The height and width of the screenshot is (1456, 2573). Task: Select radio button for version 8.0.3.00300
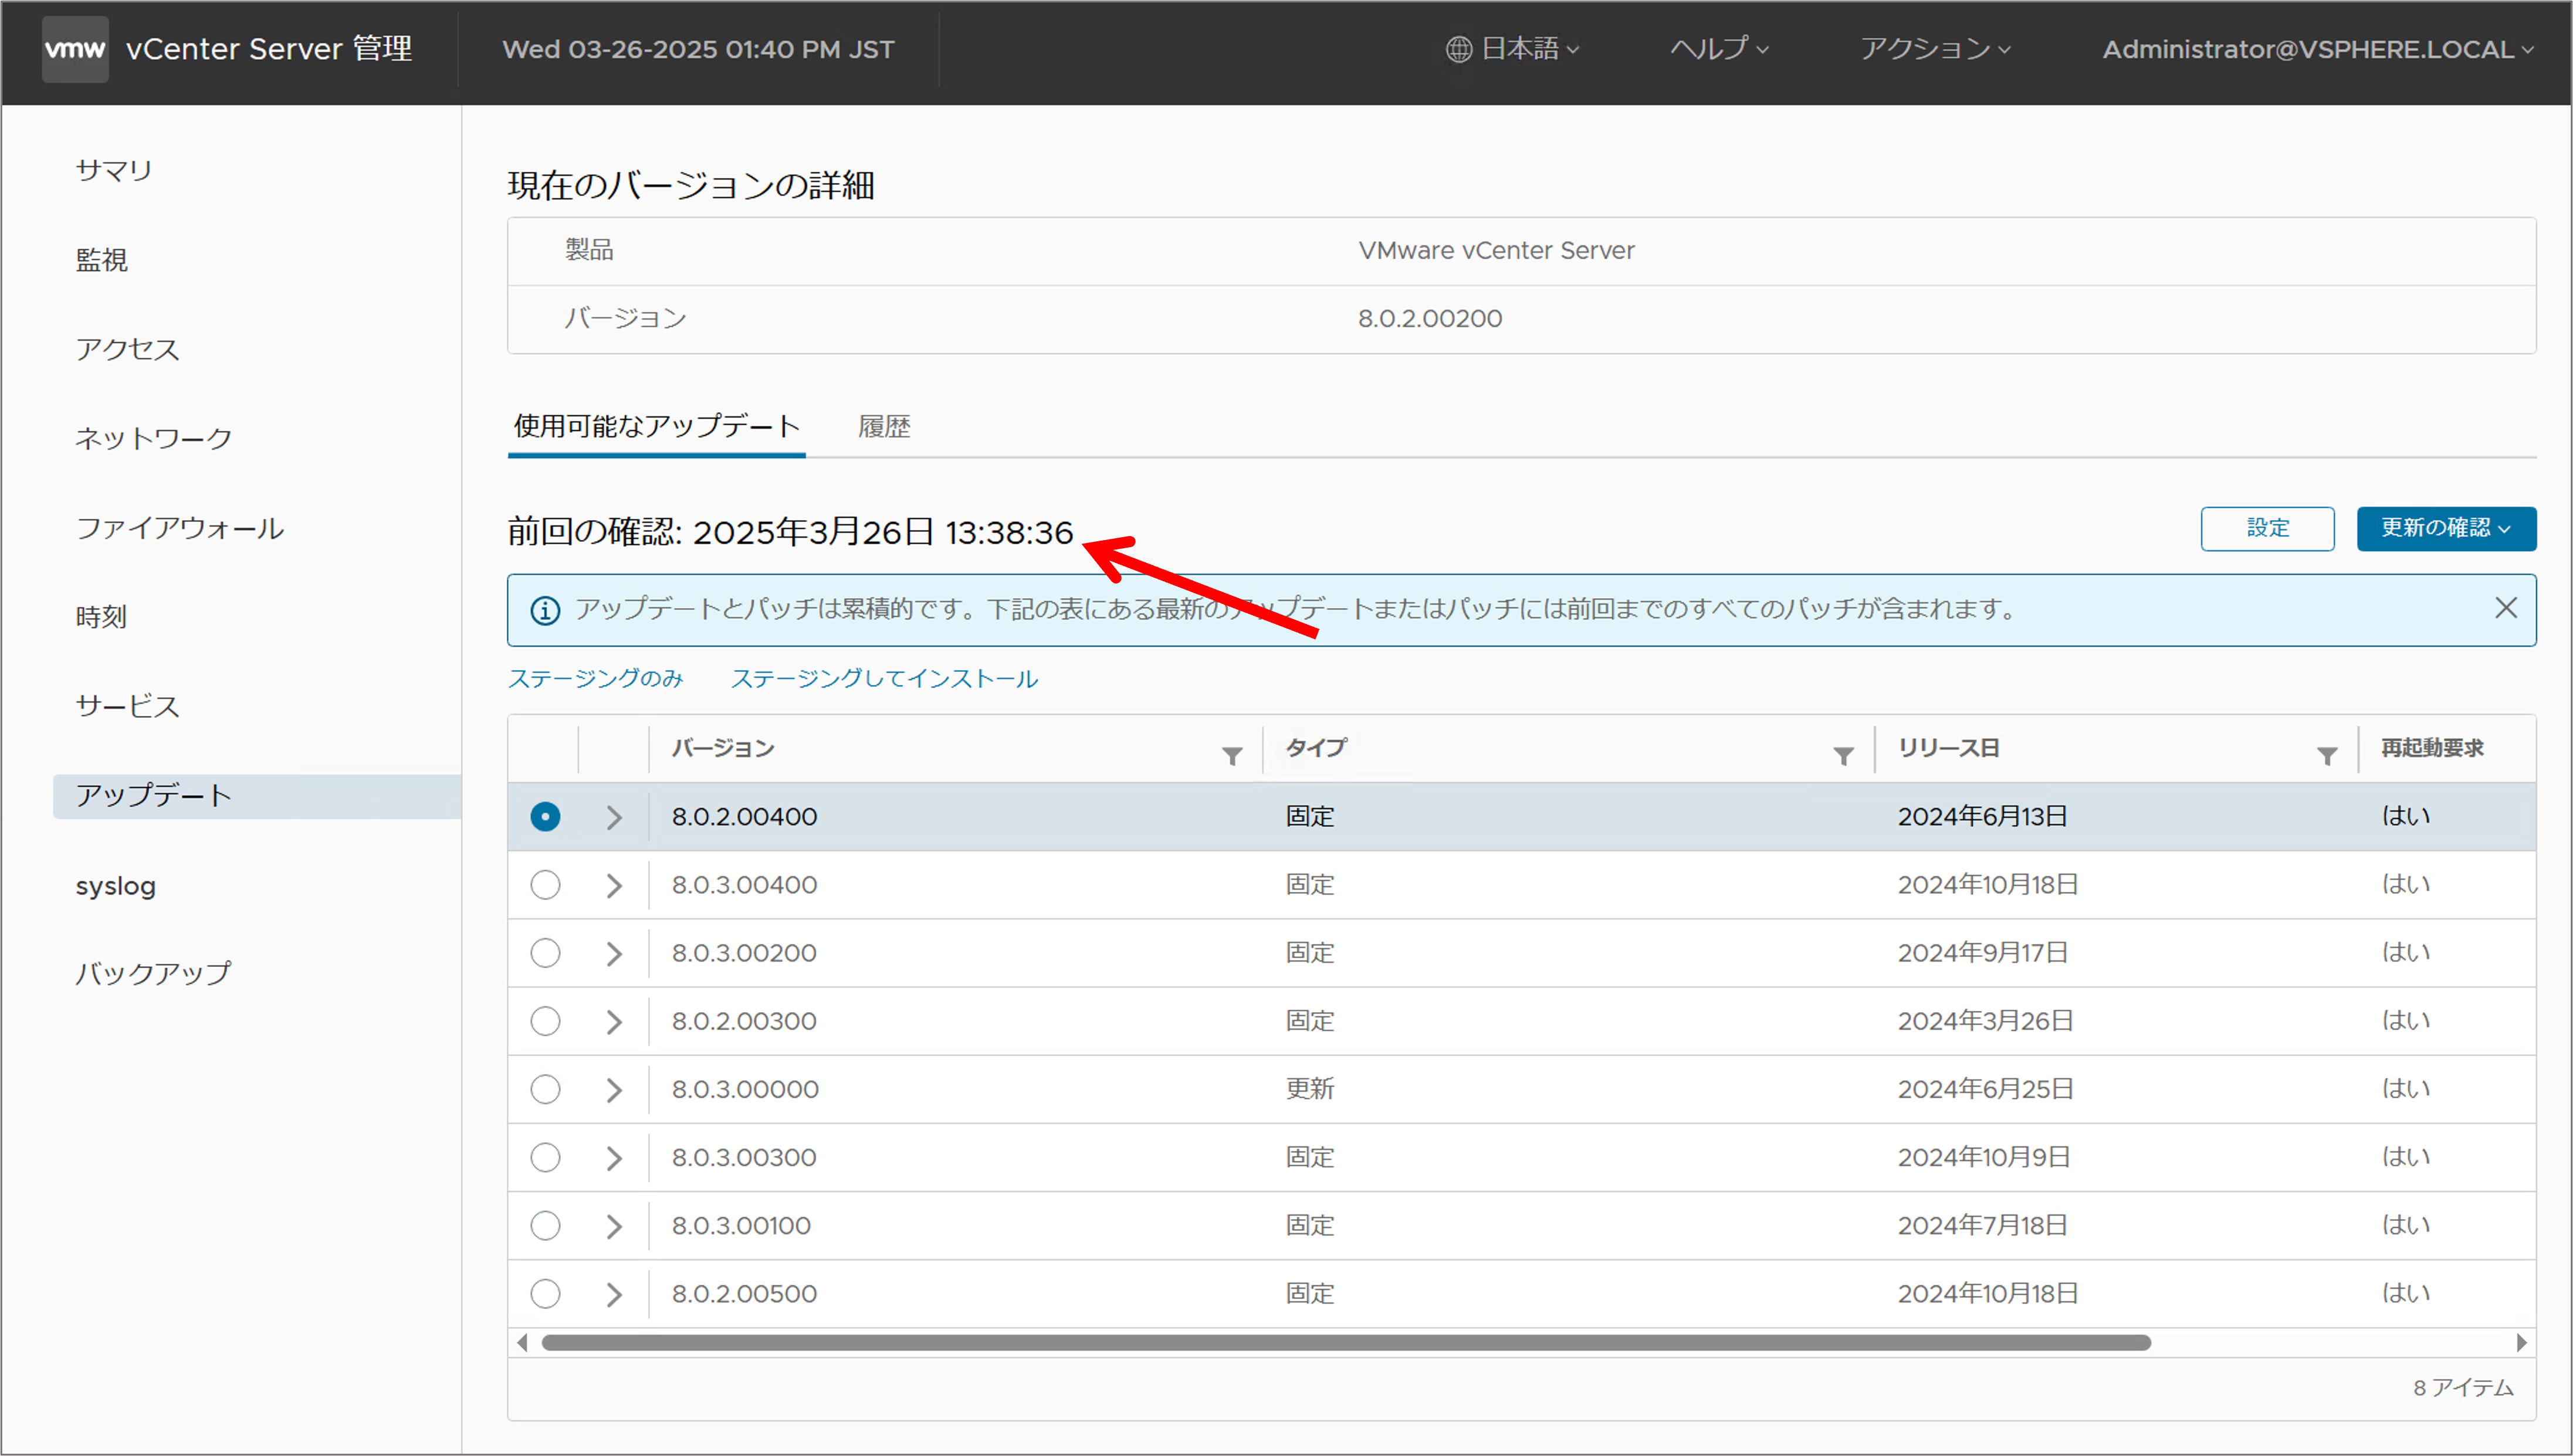pos(545,1157)
